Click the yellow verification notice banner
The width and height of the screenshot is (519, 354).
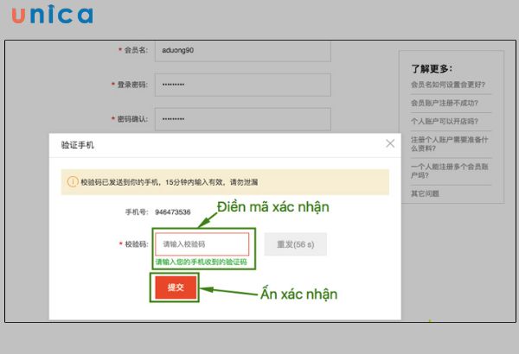coord(225,182)
